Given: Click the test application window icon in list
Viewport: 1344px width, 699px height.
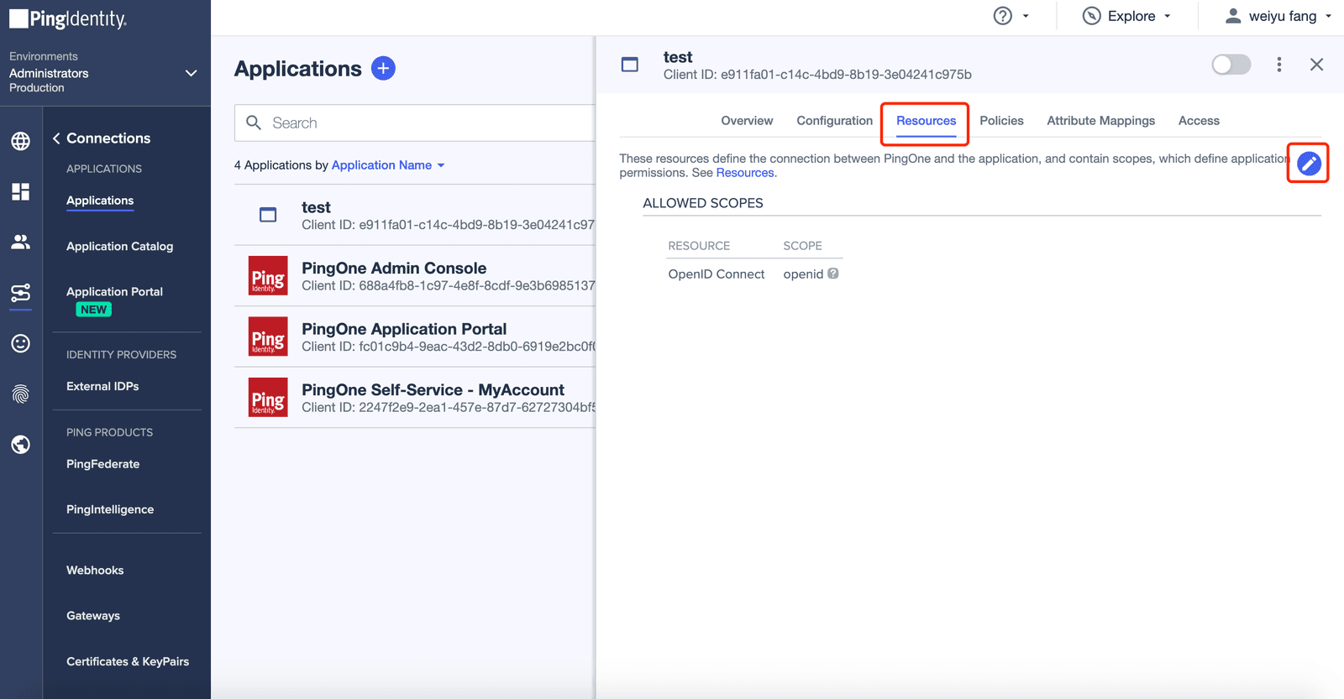Looking at the screenshot, I should click(268, 215).
